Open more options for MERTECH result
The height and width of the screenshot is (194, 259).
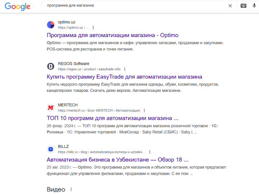(x=145, y=110)
